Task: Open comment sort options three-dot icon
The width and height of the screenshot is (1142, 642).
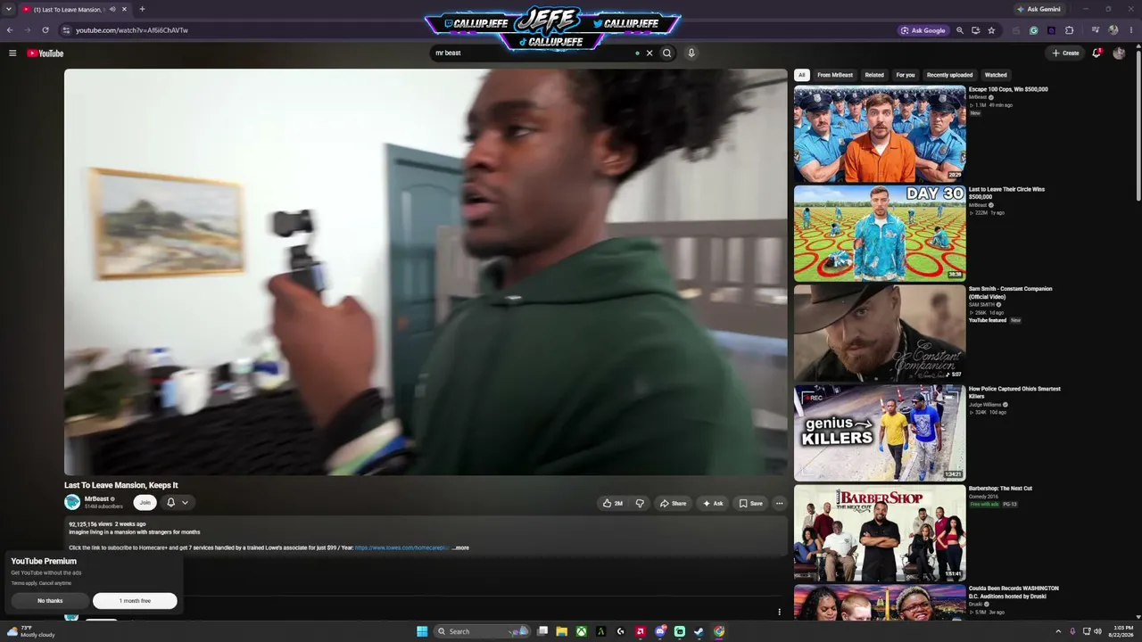Action: coord(779,612)
